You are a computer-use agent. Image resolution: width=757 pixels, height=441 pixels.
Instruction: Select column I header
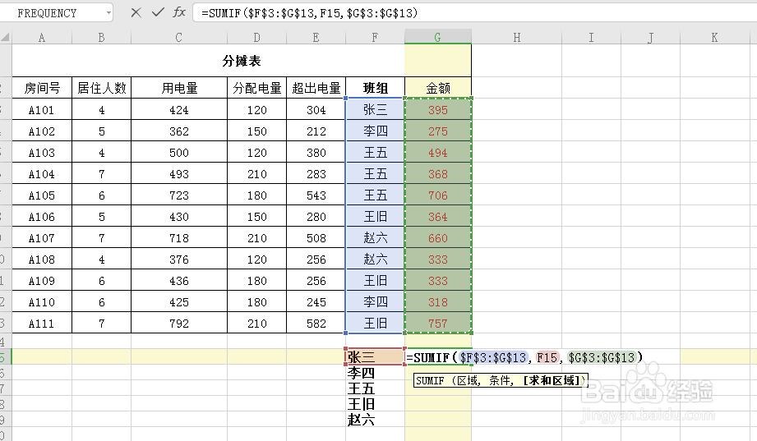[x=592, y=37]
